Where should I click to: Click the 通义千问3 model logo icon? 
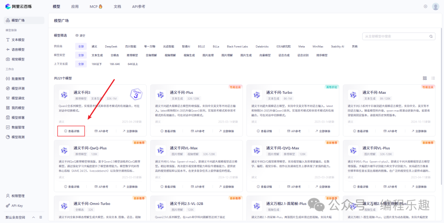(64, 95)
